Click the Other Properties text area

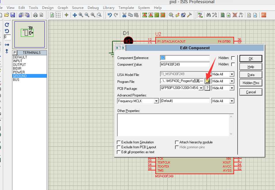click(175, 125)
